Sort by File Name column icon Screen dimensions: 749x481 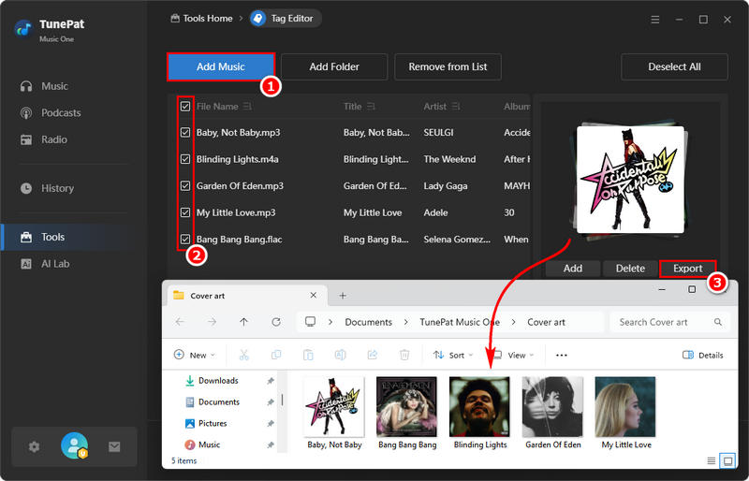point(247,107)
